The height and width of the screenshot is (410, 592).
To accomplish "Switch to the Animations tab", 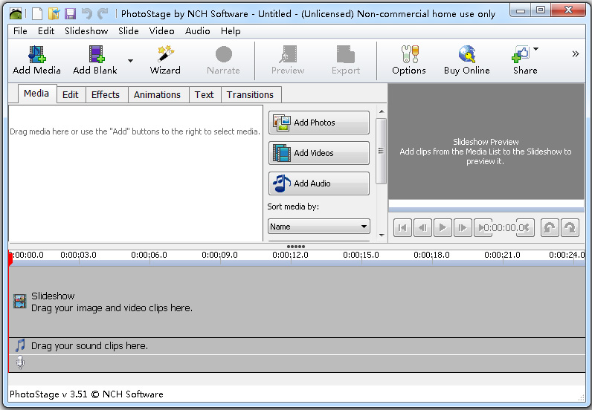I will coord(157,94).
